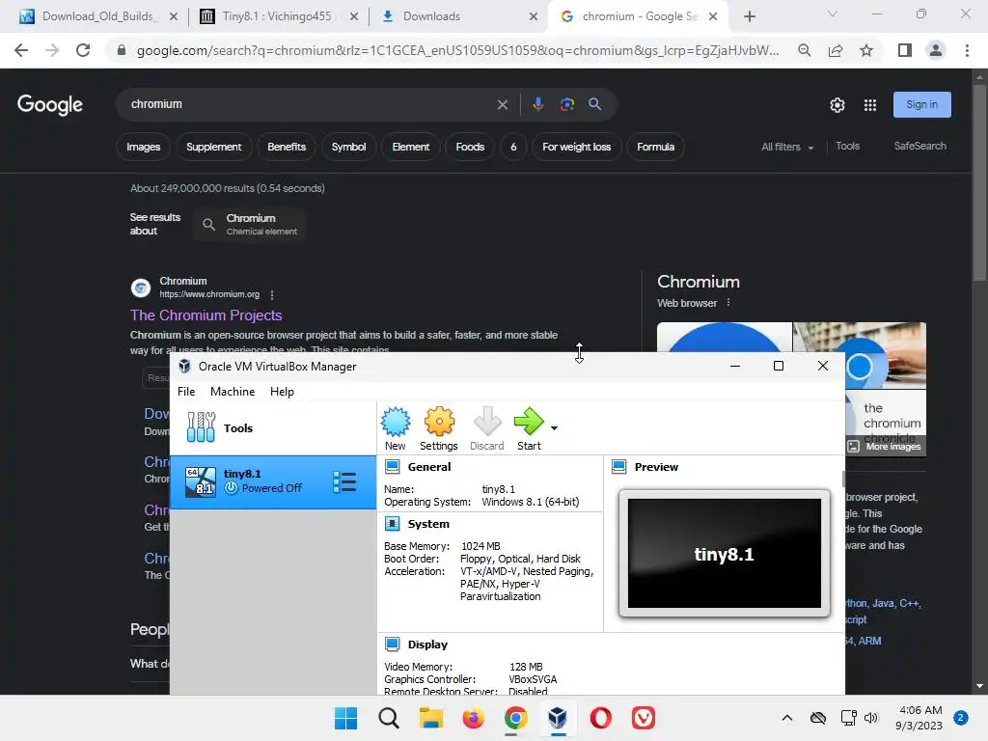Open the Machine menu in VirtualBox
988x741 pixels.
233,392
